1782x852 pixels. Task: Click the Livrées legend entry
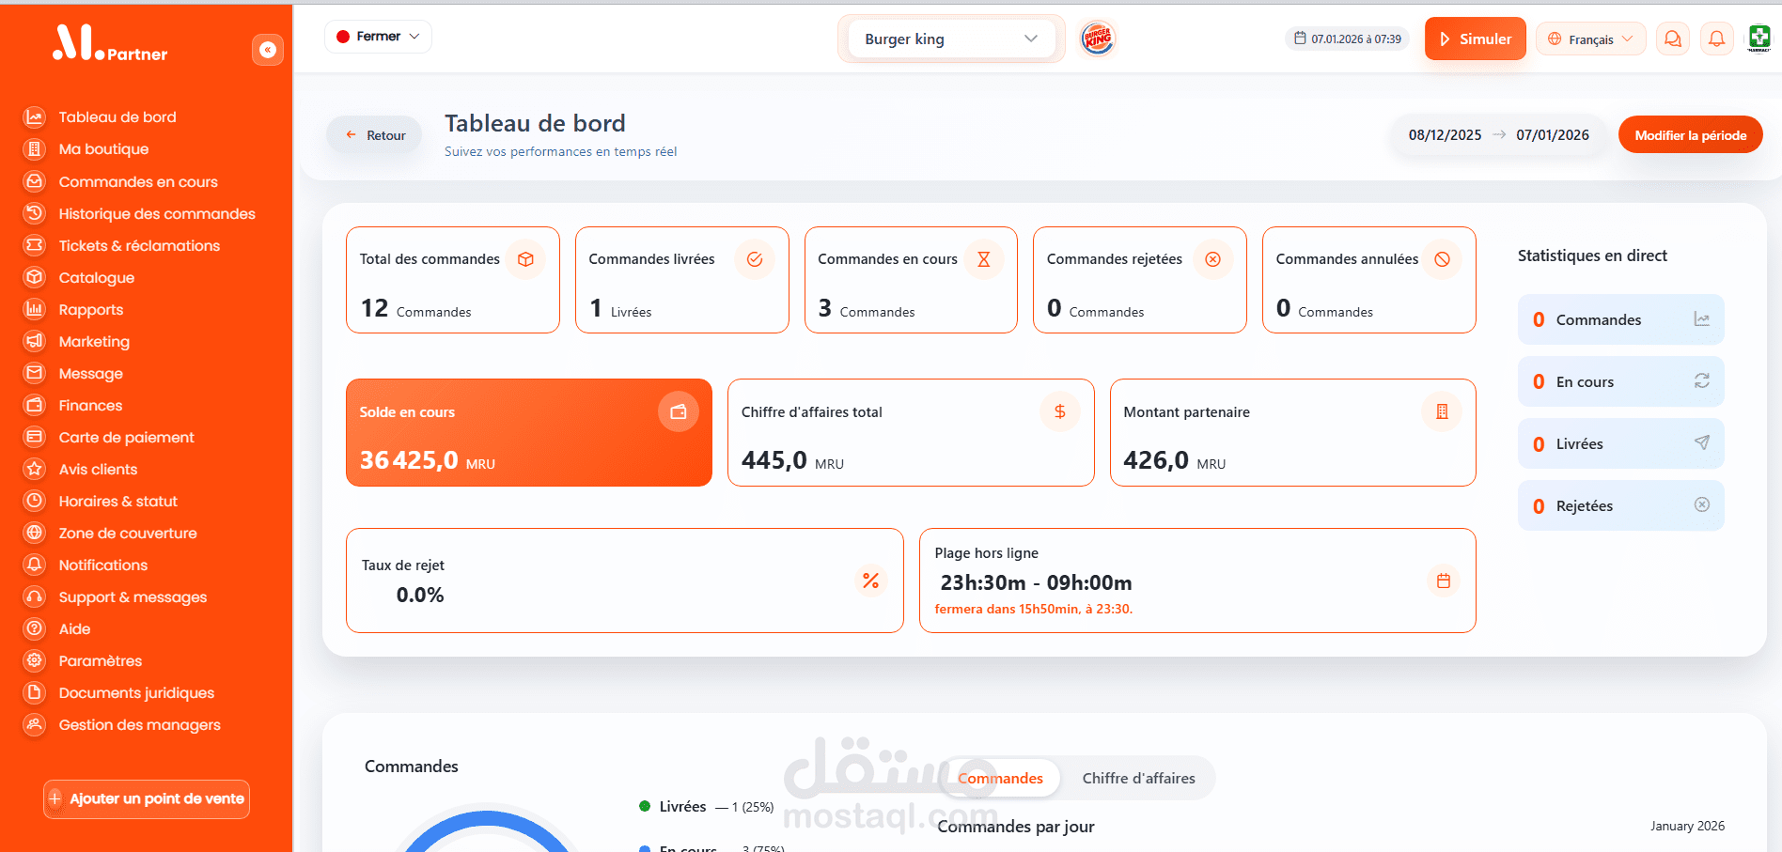point(707,807)
